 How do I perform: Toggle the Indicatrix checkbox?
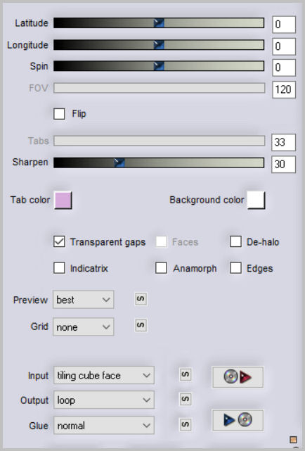59,268
